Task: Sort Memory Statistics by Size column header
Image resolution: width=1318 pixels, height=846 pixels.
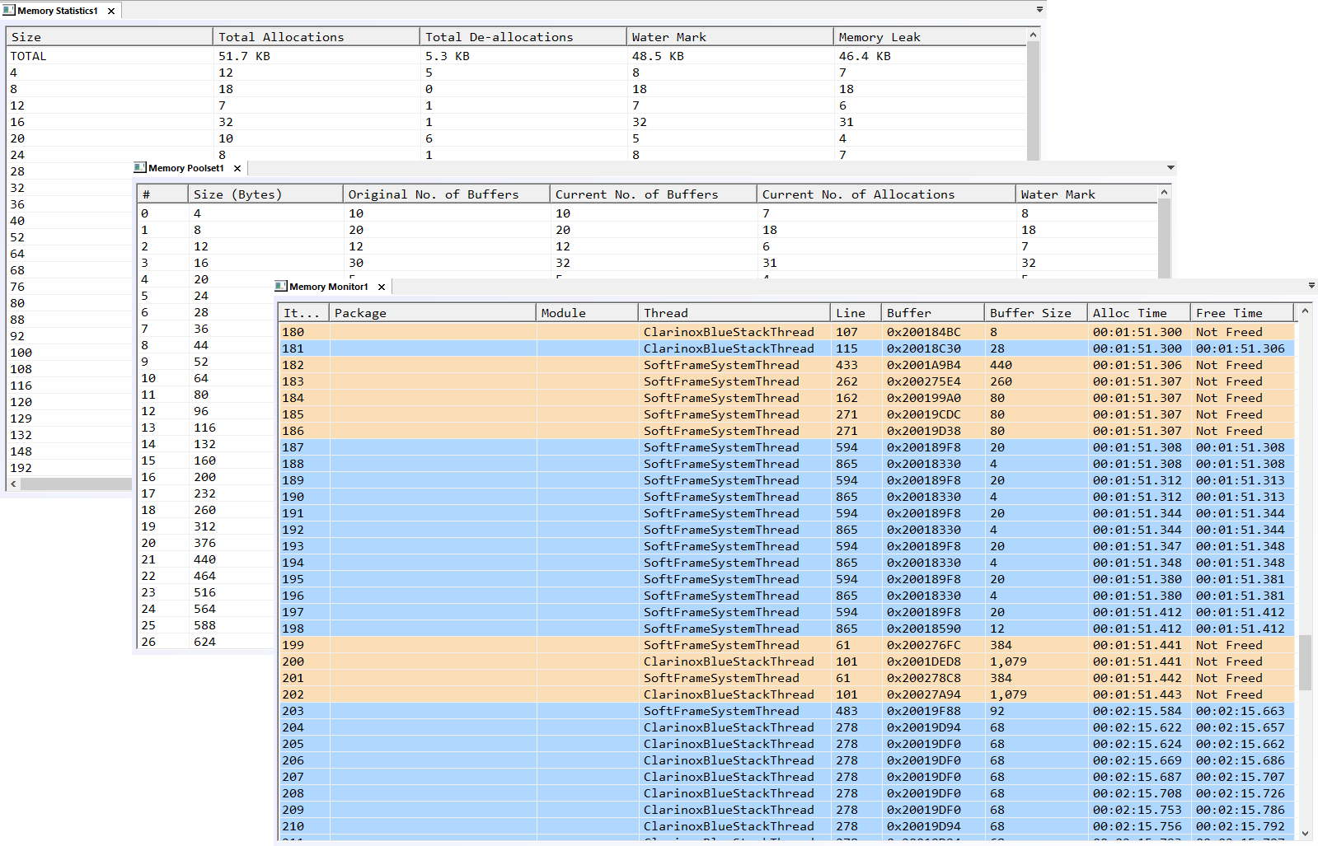Action: (110, 37)
